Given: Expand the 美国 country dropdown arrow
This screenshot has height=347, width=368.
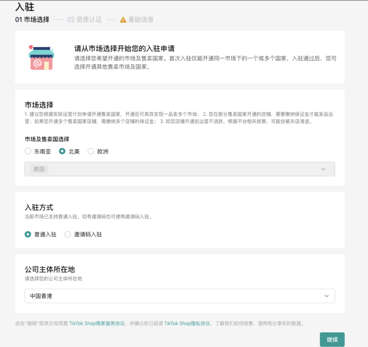Looking at the screenshot, I should (323, 169).
